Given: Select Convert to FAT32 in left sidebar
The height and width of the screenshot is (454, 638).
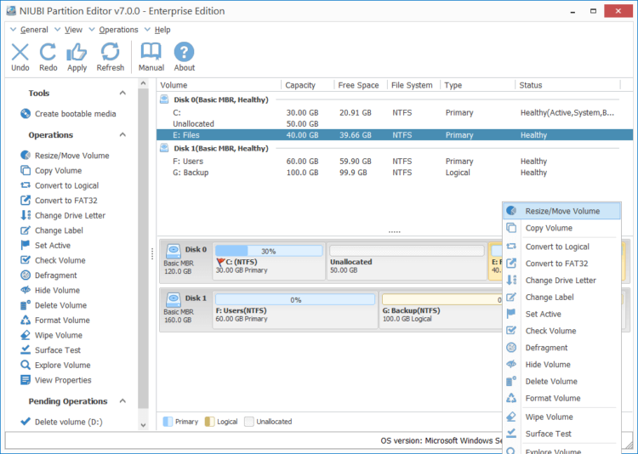Looking at the screenshot, I should click(59, 201).
